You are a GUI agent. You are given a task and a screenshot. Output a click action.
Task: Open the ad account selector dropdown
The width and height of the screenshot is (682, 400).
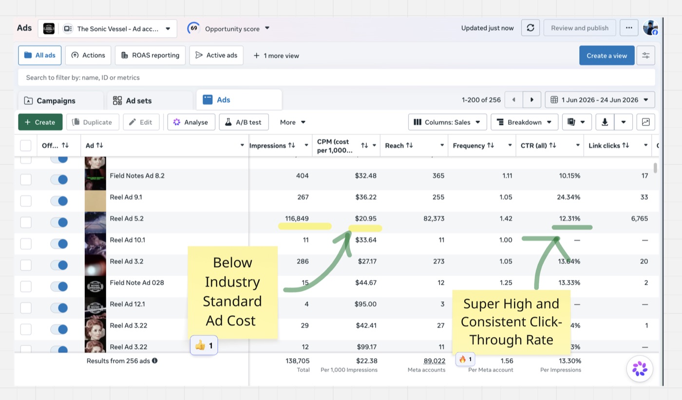(x=107, y=28)
